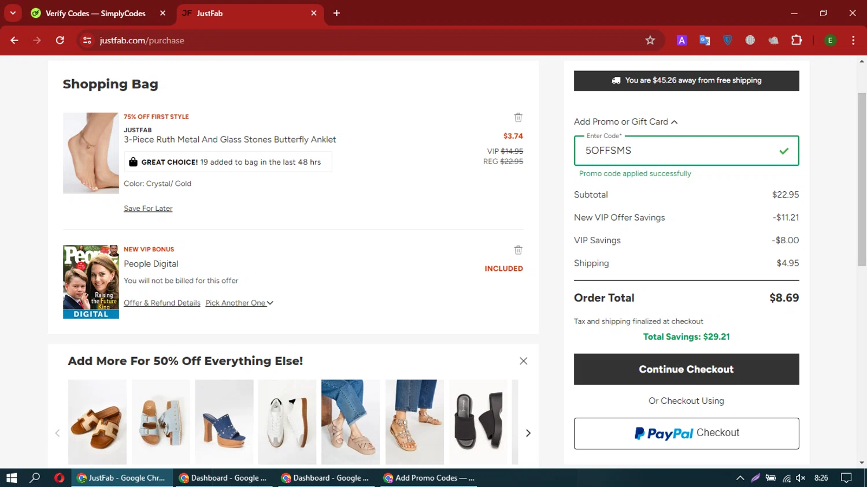Open the purple A extension
The width and height of the screenshot is (867, 487).
tap(682, 40)
